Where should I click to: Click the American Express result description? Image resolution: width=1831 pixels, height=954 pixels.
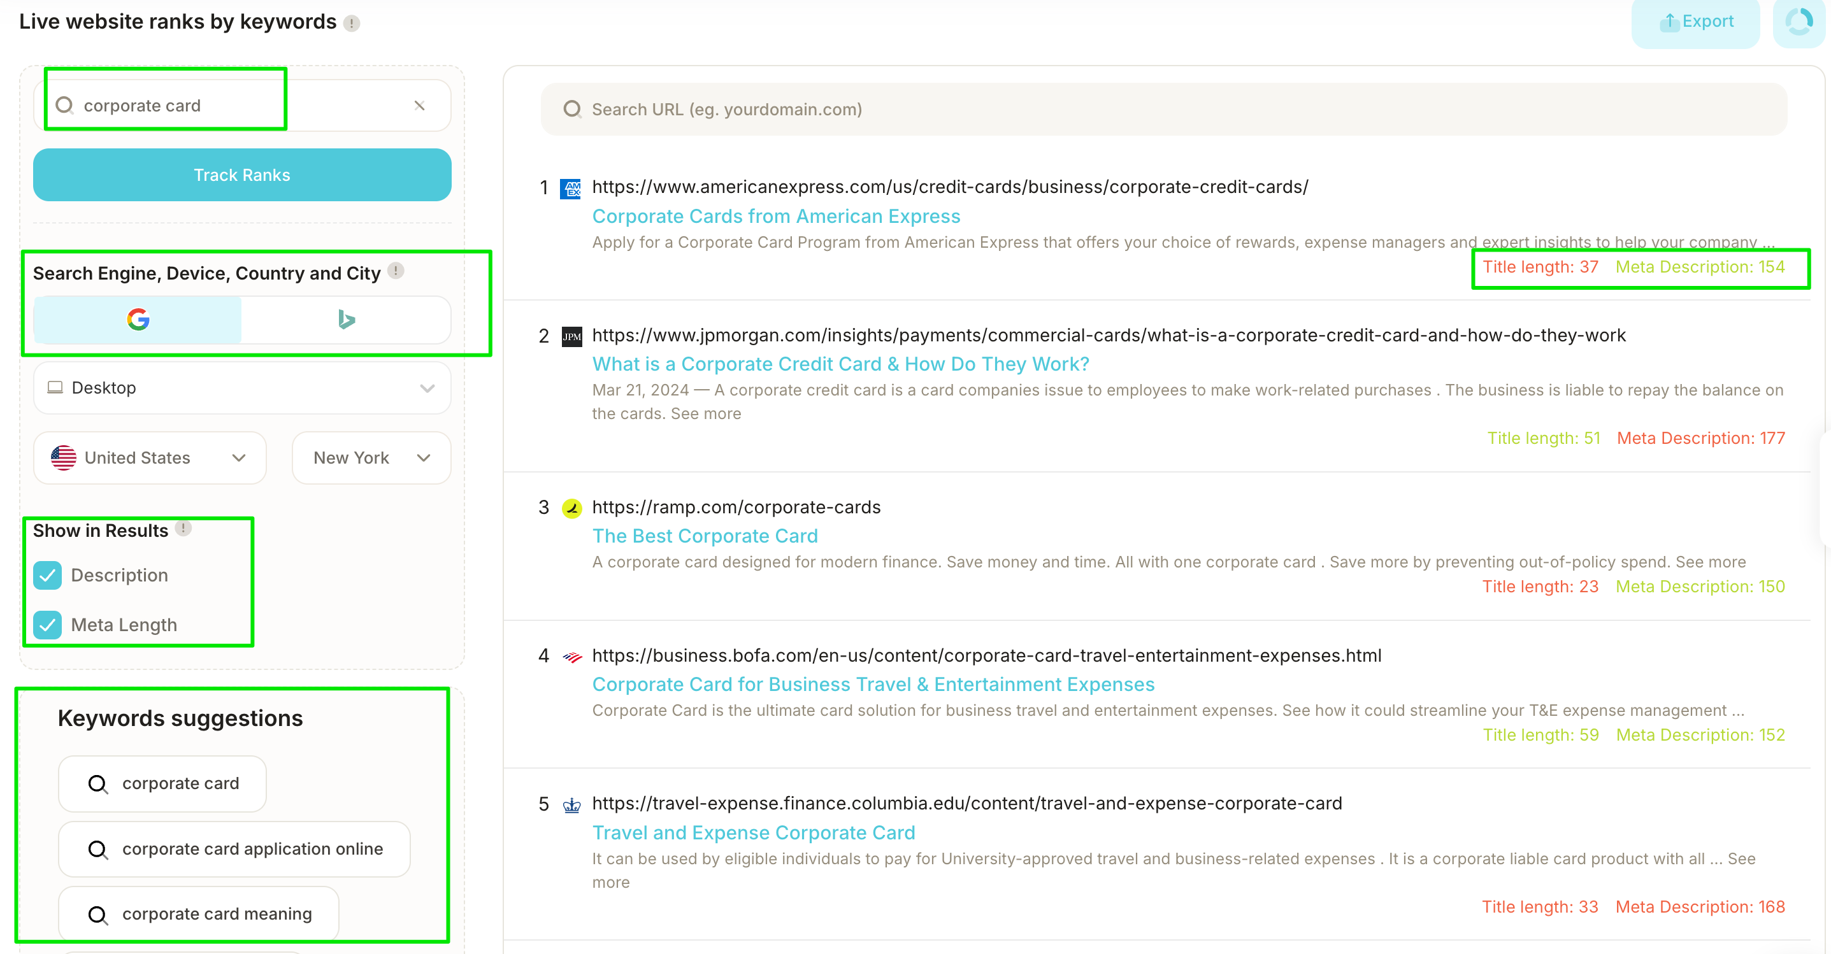(x=1182, y=242)
